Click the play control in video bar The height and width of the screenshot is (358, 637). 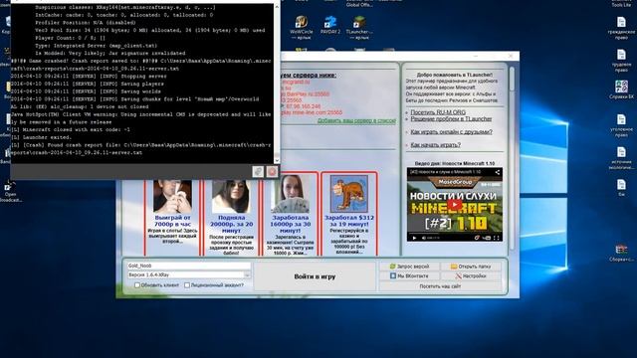coord(414,238)
